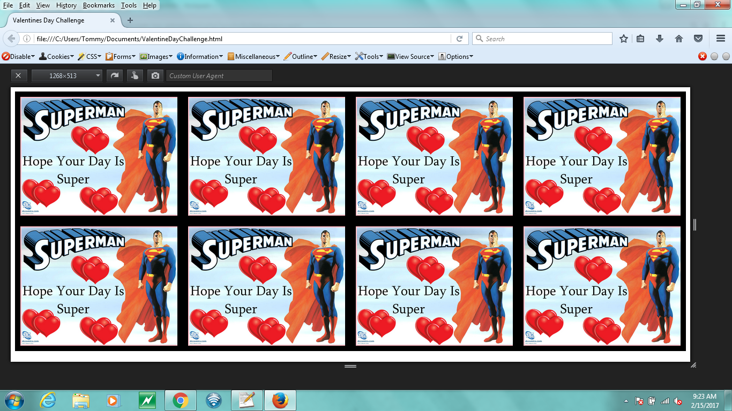This screenshot has width=732, height=411.
Task: Close responsive design mode with the X button
Action: (18, 75)
